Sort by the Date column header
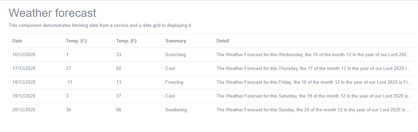The image size is (418, 132). coord(17,41)
